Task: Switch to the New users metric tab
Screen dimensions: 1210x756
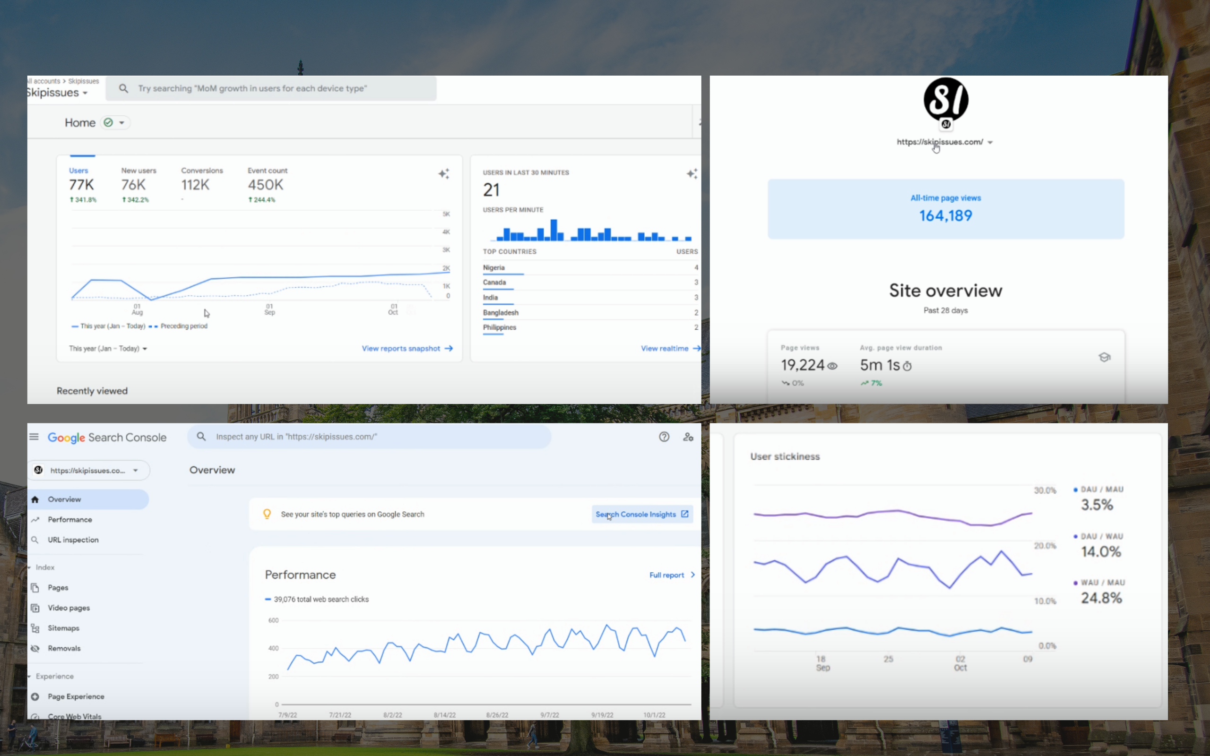Action: (138, 171)
